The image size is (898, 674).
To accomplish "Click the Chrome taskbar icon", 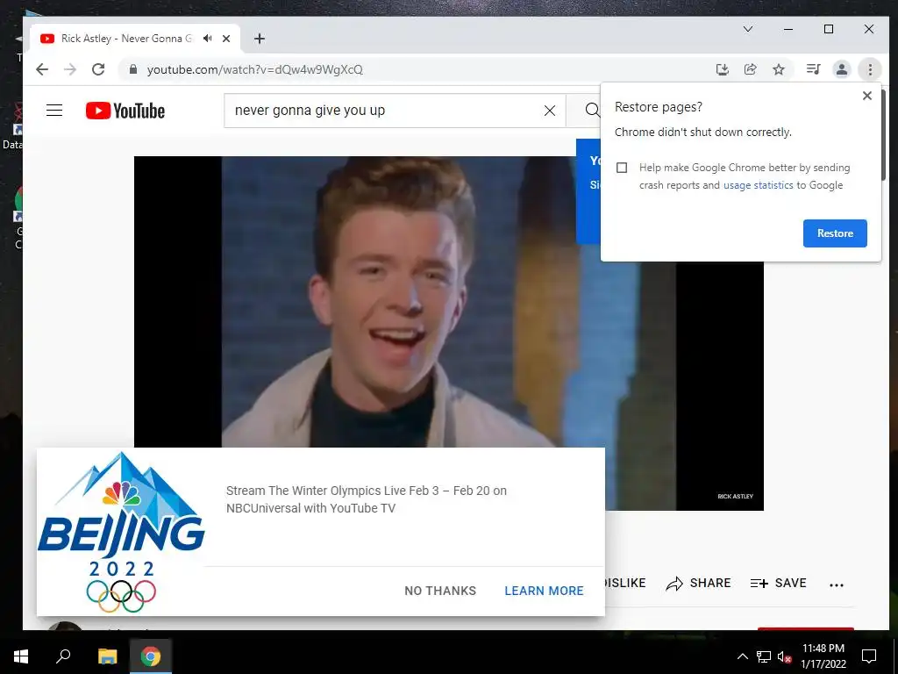I will click(151, 656).
